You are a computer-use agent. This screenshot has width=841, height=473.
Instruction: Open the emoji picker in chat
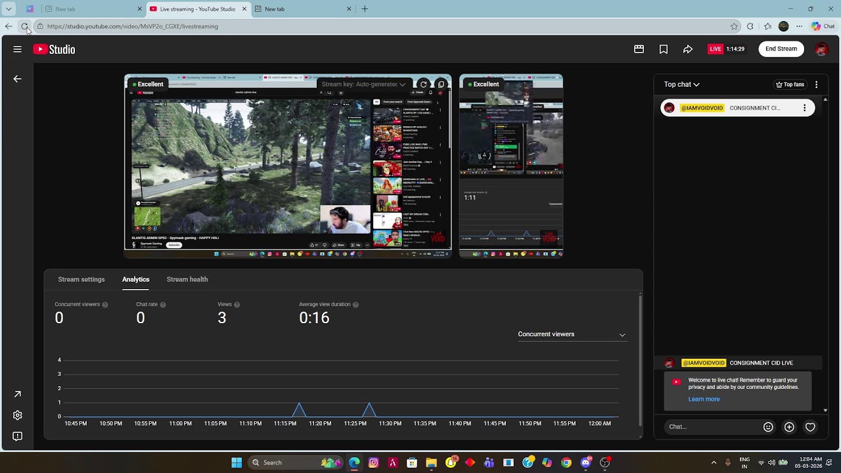point(768,427)
